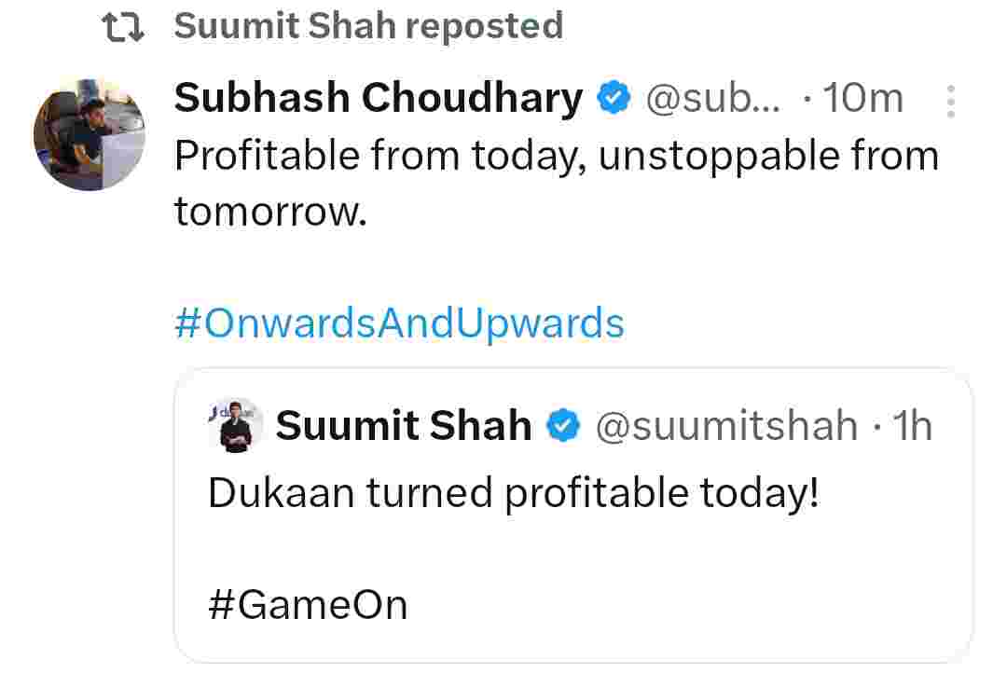Open the three-dot more options menu
Viewport: 1007px width, 687px height.
pos(950,101)
